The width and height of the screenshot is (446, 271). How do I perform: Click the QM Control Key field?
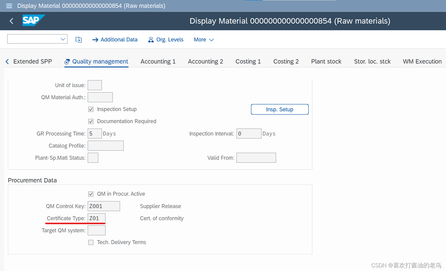click(104, 206)
